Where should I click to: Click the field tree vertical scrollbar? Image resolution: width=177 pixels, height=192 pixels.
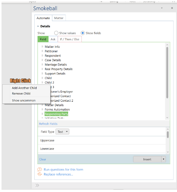click(x=167, y=73)
